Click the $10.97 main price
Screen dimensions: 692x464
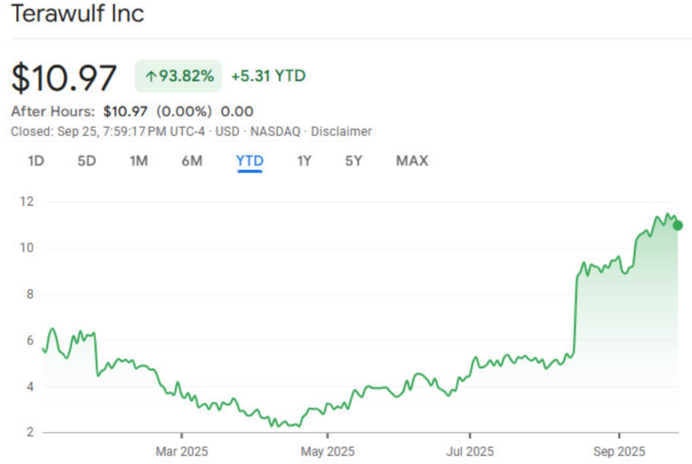64,78
